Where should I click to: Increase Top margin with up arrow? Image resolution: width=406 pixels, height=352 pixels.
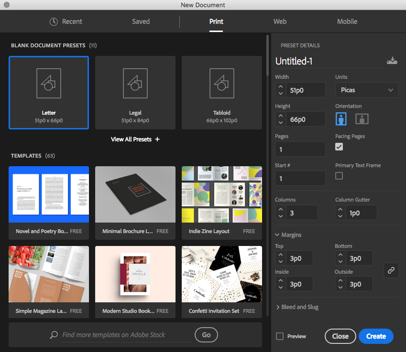click(x=281, y=255)
